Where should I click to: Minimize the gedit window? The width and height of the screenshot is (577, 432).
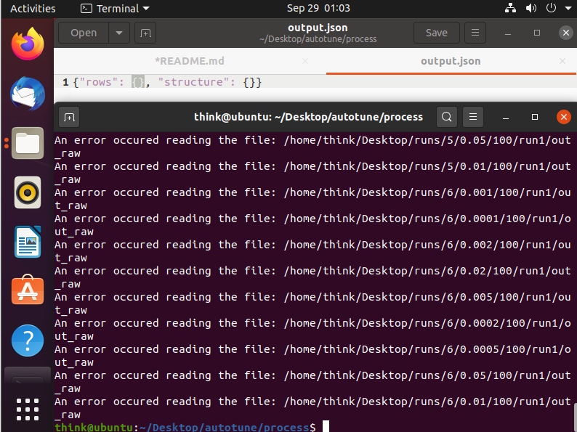[508, 33]
